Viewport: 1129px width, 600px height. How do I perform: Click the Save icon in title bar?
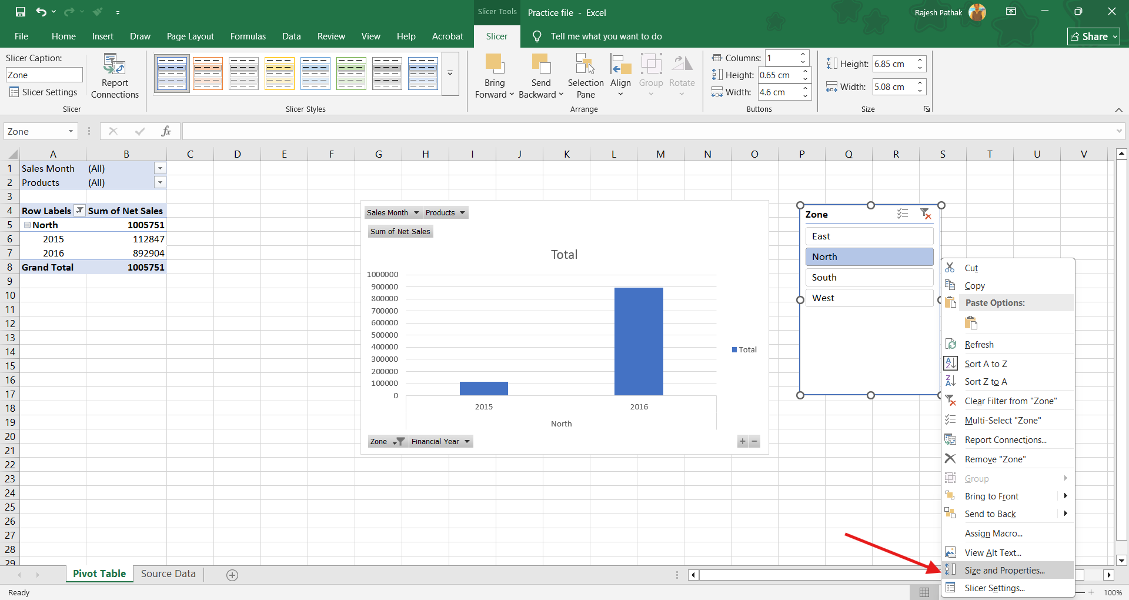[21, 12]
